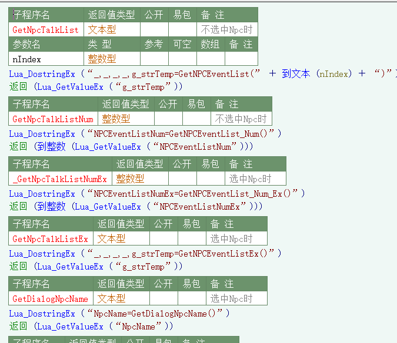Click the g_strTemp=GetNPCEventListEx() string

click(181, 253)
